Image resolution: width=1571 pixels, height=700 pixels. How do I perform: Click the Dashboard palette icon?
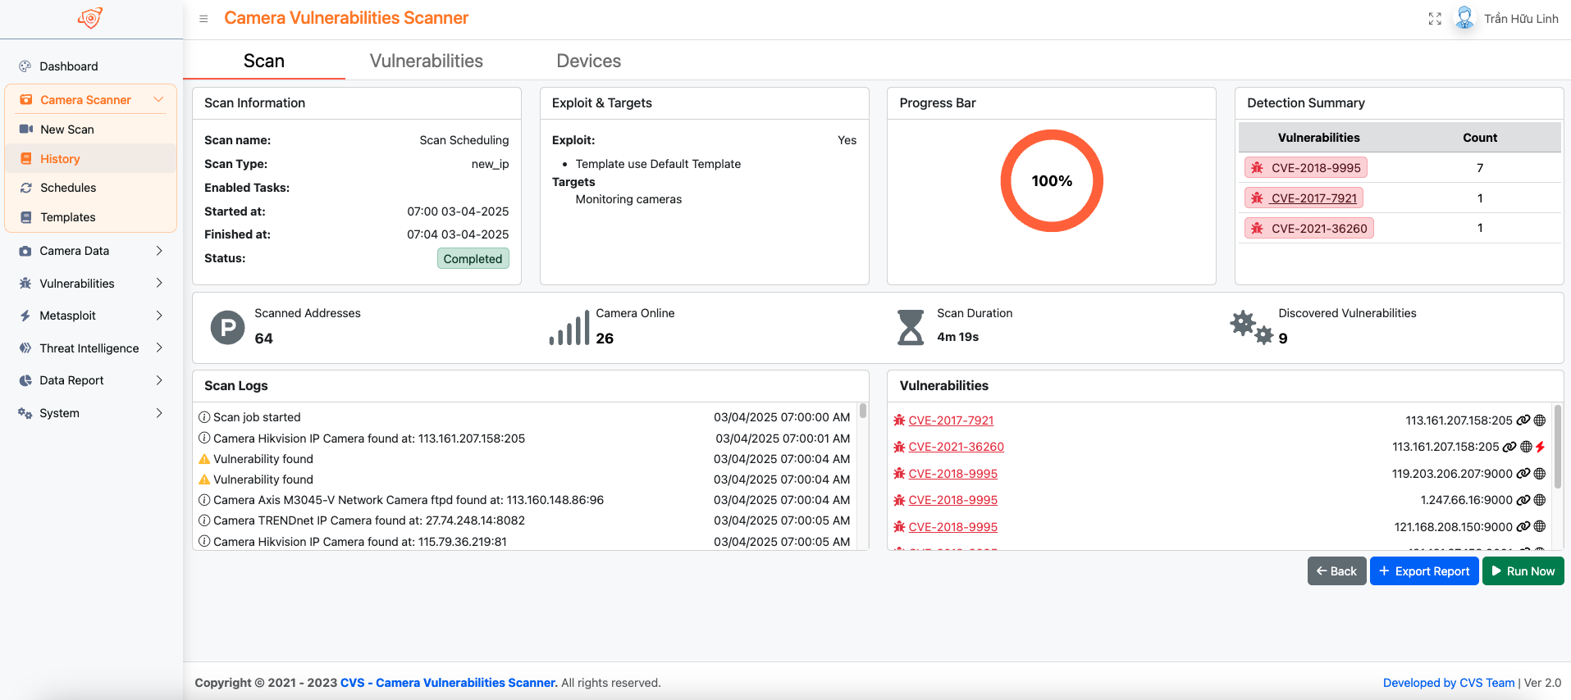[25, 66]
